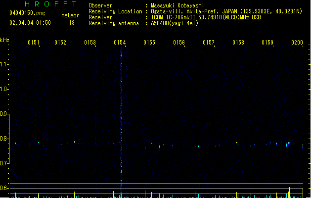The image size is (311, 198).
Task: Click the 0.6 kHz axis label
Action: tap(3, 188)
